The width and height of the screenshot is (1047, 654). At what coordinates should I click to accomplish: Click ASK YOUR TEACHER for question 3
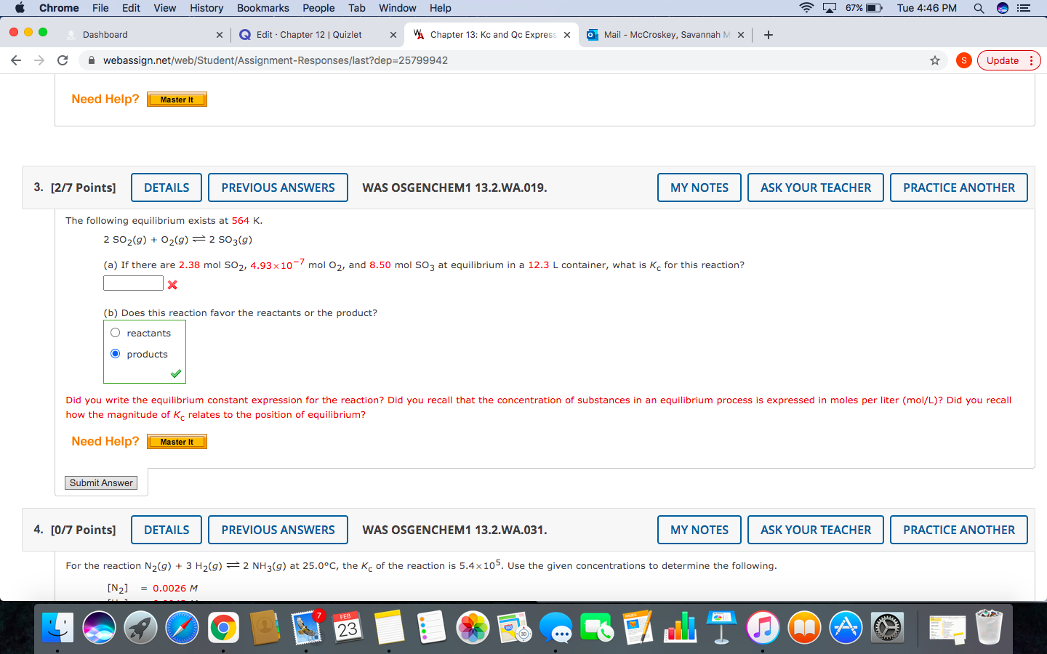click(x=816, y=187)
